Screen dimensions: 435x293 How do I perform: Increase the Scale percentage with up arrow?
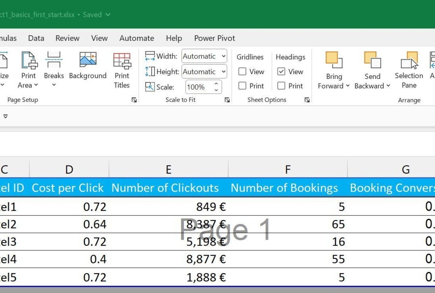pyautogui.click(x=216, y=83)
